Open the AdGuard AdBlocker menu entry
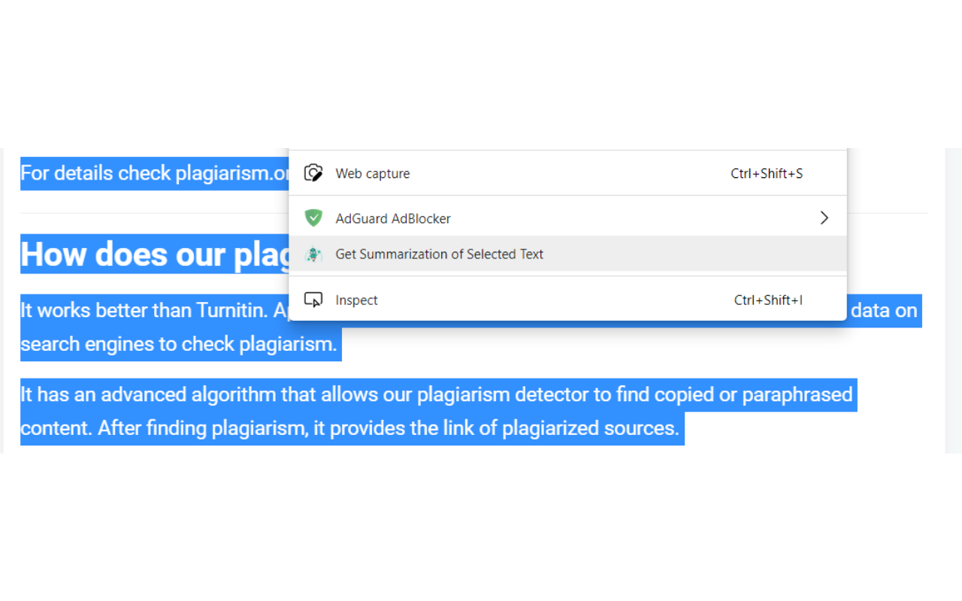The height and width of the screenshot is (601, 962). coord(567,219)
